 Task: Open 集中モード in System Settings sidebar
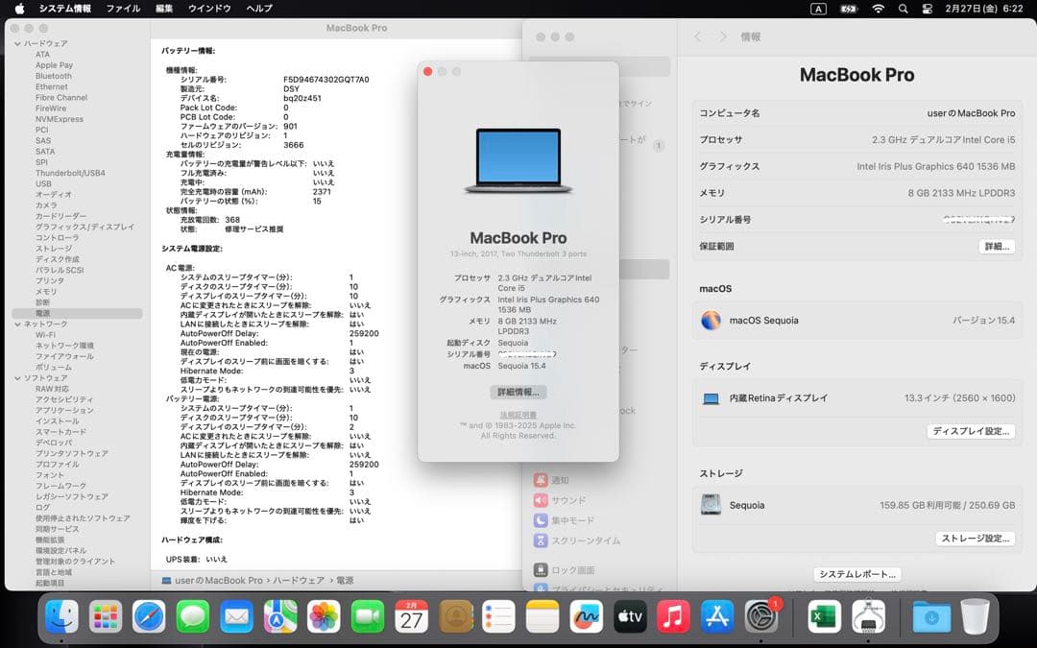pyautogui.click(x=565, y=520)
